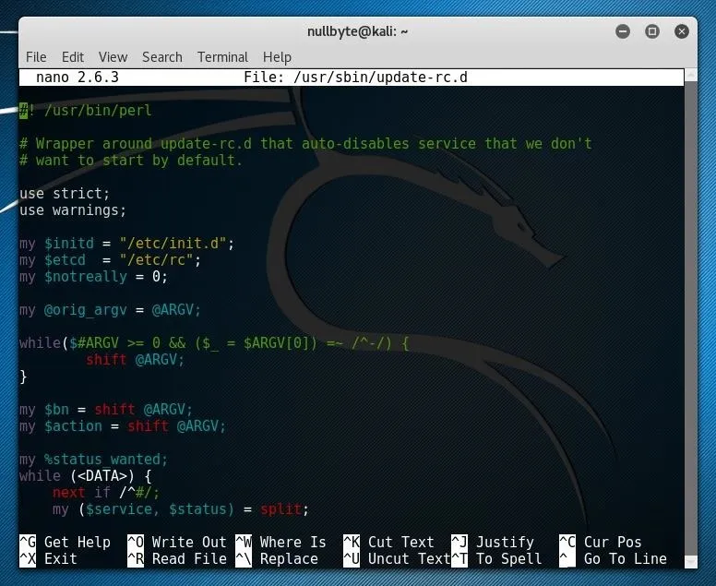Click the vertical scrollbar track
The image size is (716, 586).
[691, 318]
